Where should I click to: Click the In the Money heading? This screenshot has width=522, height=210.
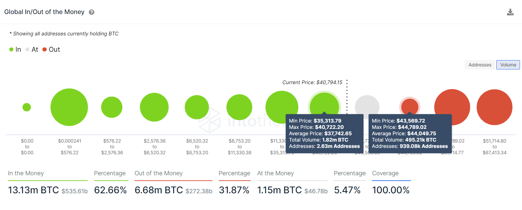26,173
